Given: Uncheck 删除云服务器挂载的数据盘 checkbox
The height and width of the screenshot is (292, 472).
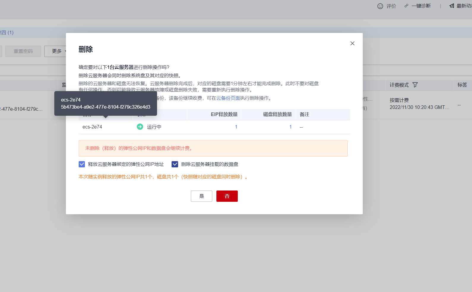Looking at the screenshot, I should point(175,164).
